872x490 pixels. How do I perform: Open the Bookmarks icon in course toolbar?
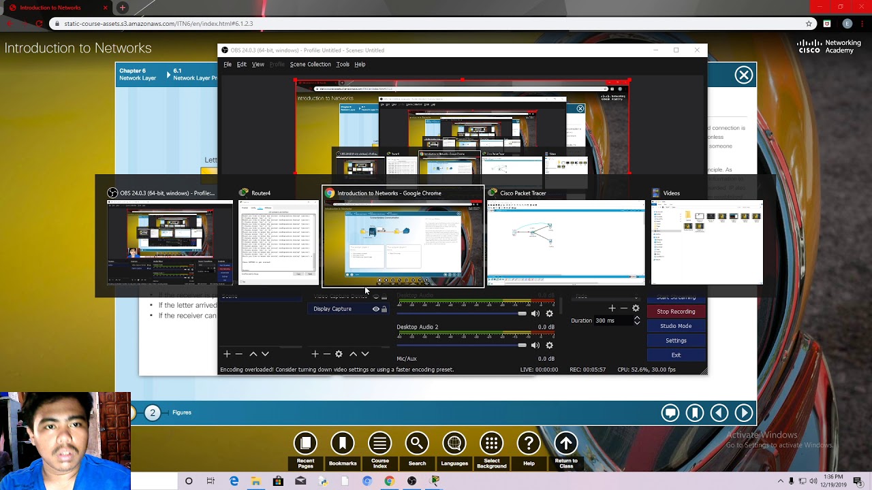click(x=343, y=444)
